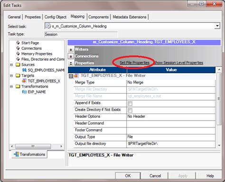Click the properties grid vertical scrollbar thumb
The image size is (225, 182).
point(219,99)
